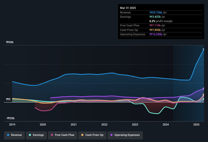This screenshot has width=208, height=142.
Task: Click the teal Earnings legend dot
Action: (x=30, y=135)
